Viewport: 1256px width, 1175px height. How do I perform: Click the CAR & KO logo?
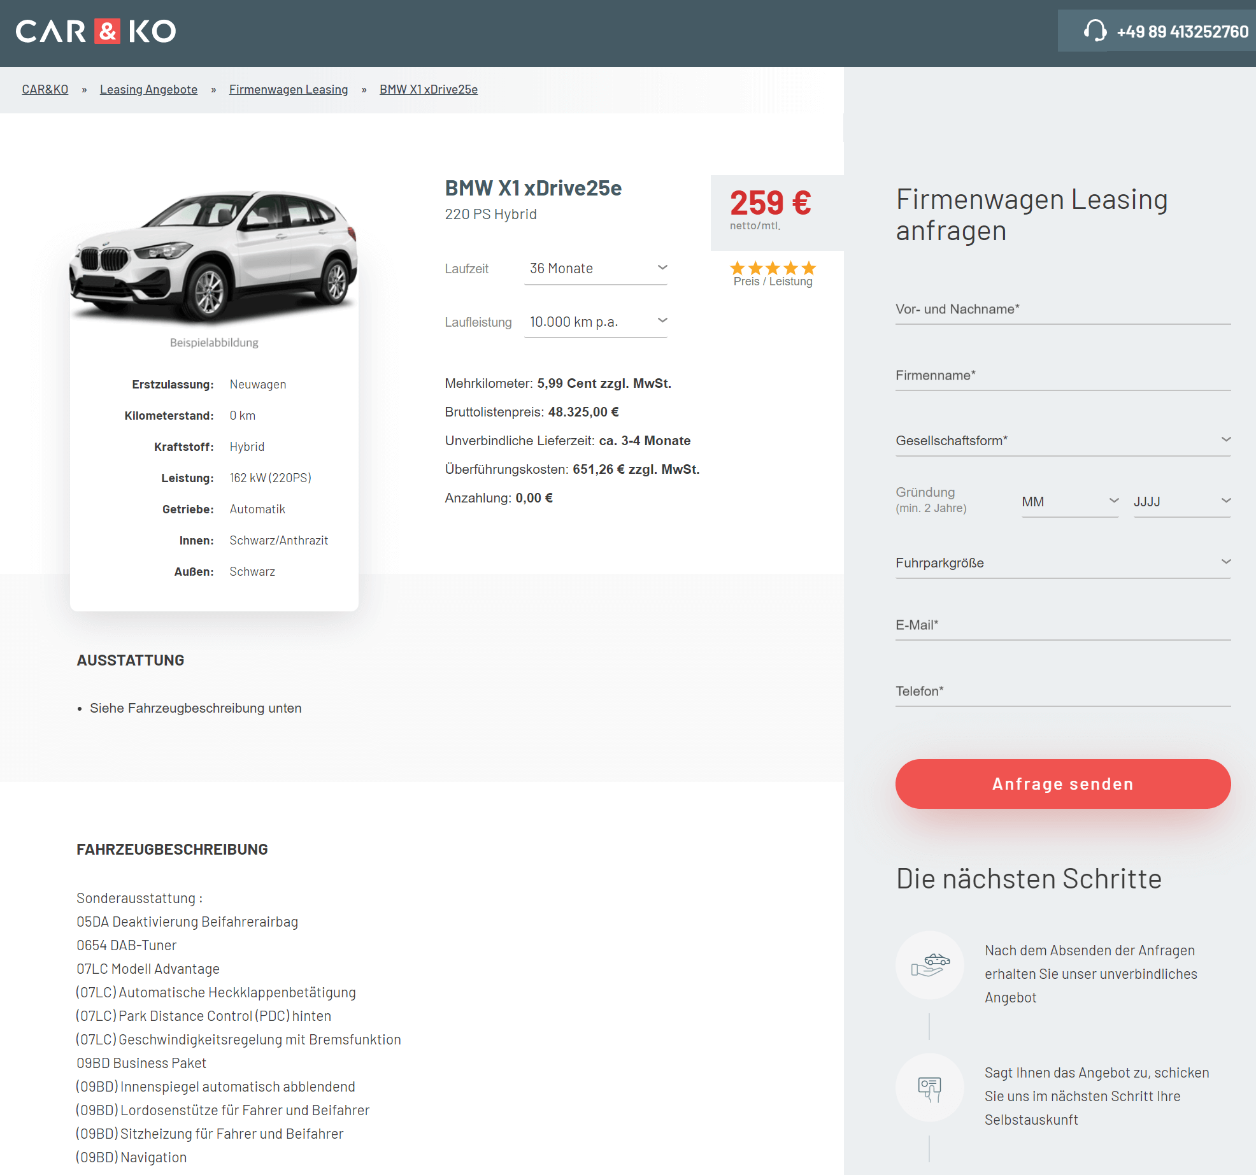click(96, 31)
